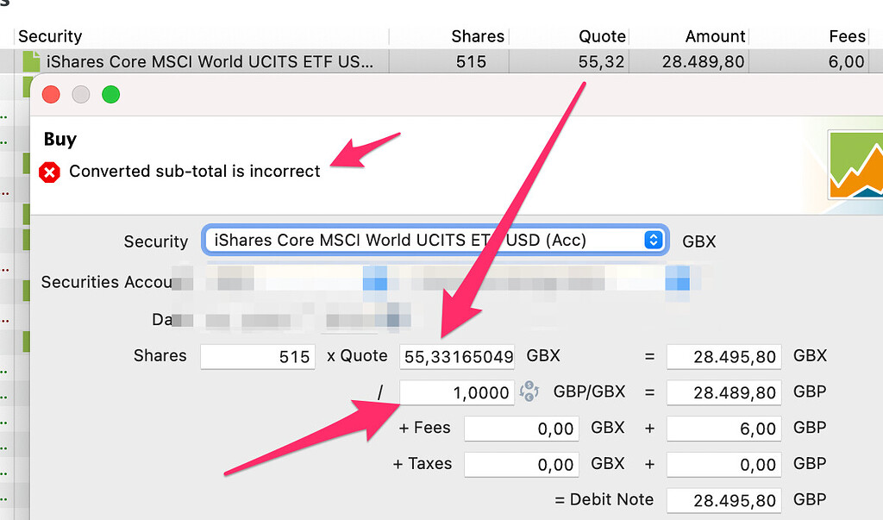This screenshot has width=883, height=520.
Task: Click the portfolio chart logo image
Action: pyautogui.click(x=855, y=165)
